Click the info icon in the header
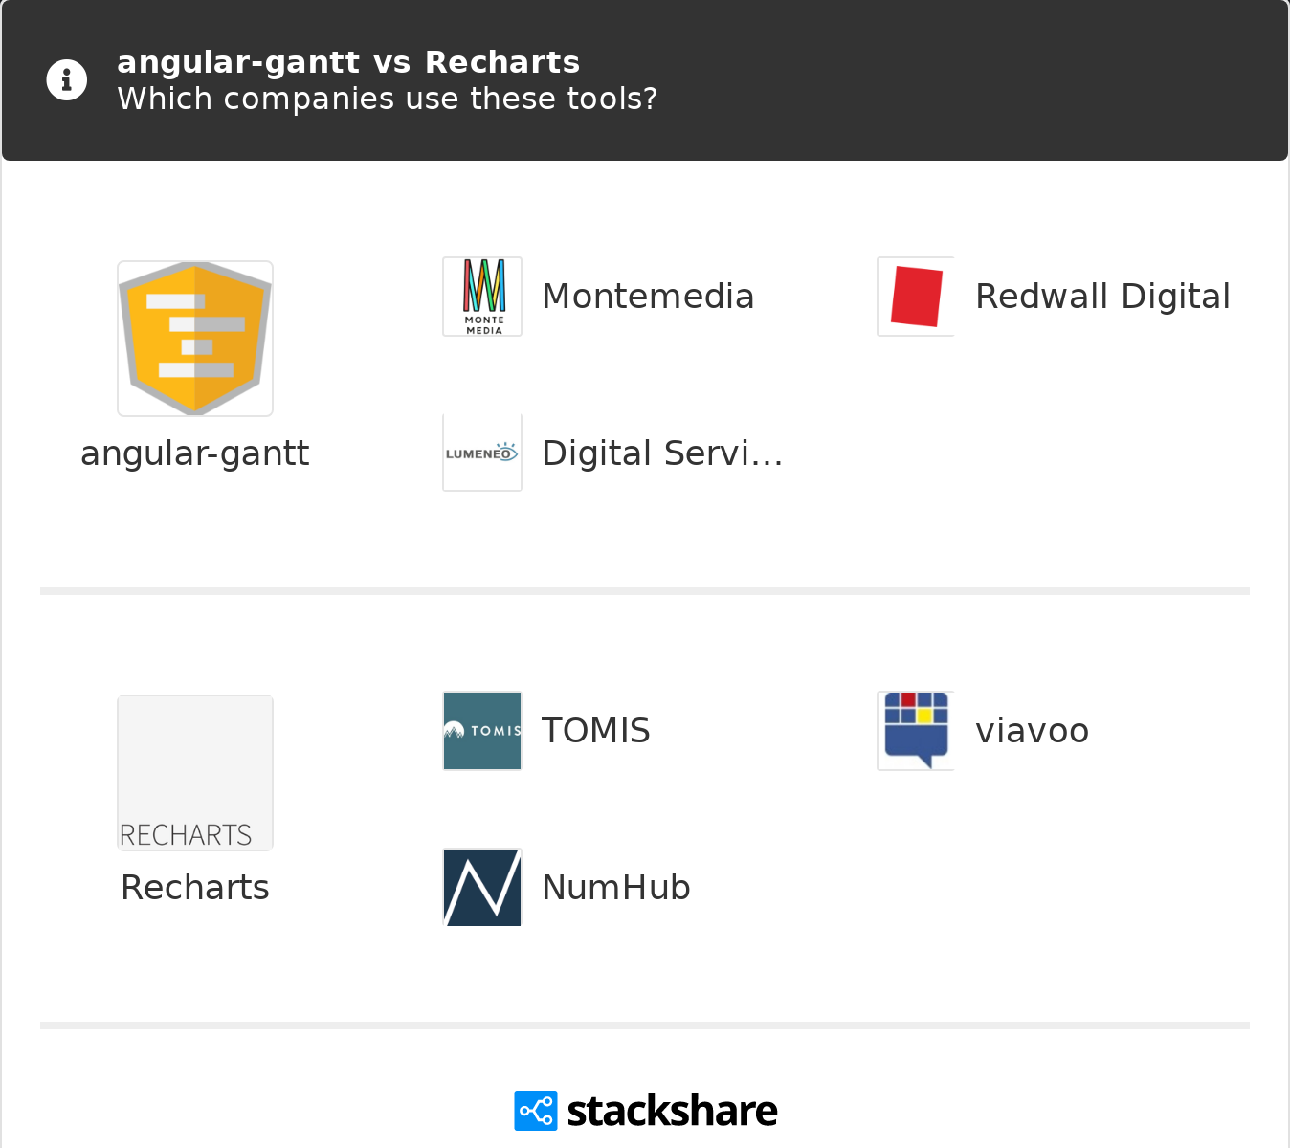 pyautogui.click(x=67, y=80)
